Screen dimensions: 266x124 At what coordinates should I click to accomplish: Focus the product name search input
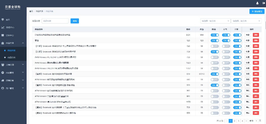pyautogui.click(x=55, y=21)
